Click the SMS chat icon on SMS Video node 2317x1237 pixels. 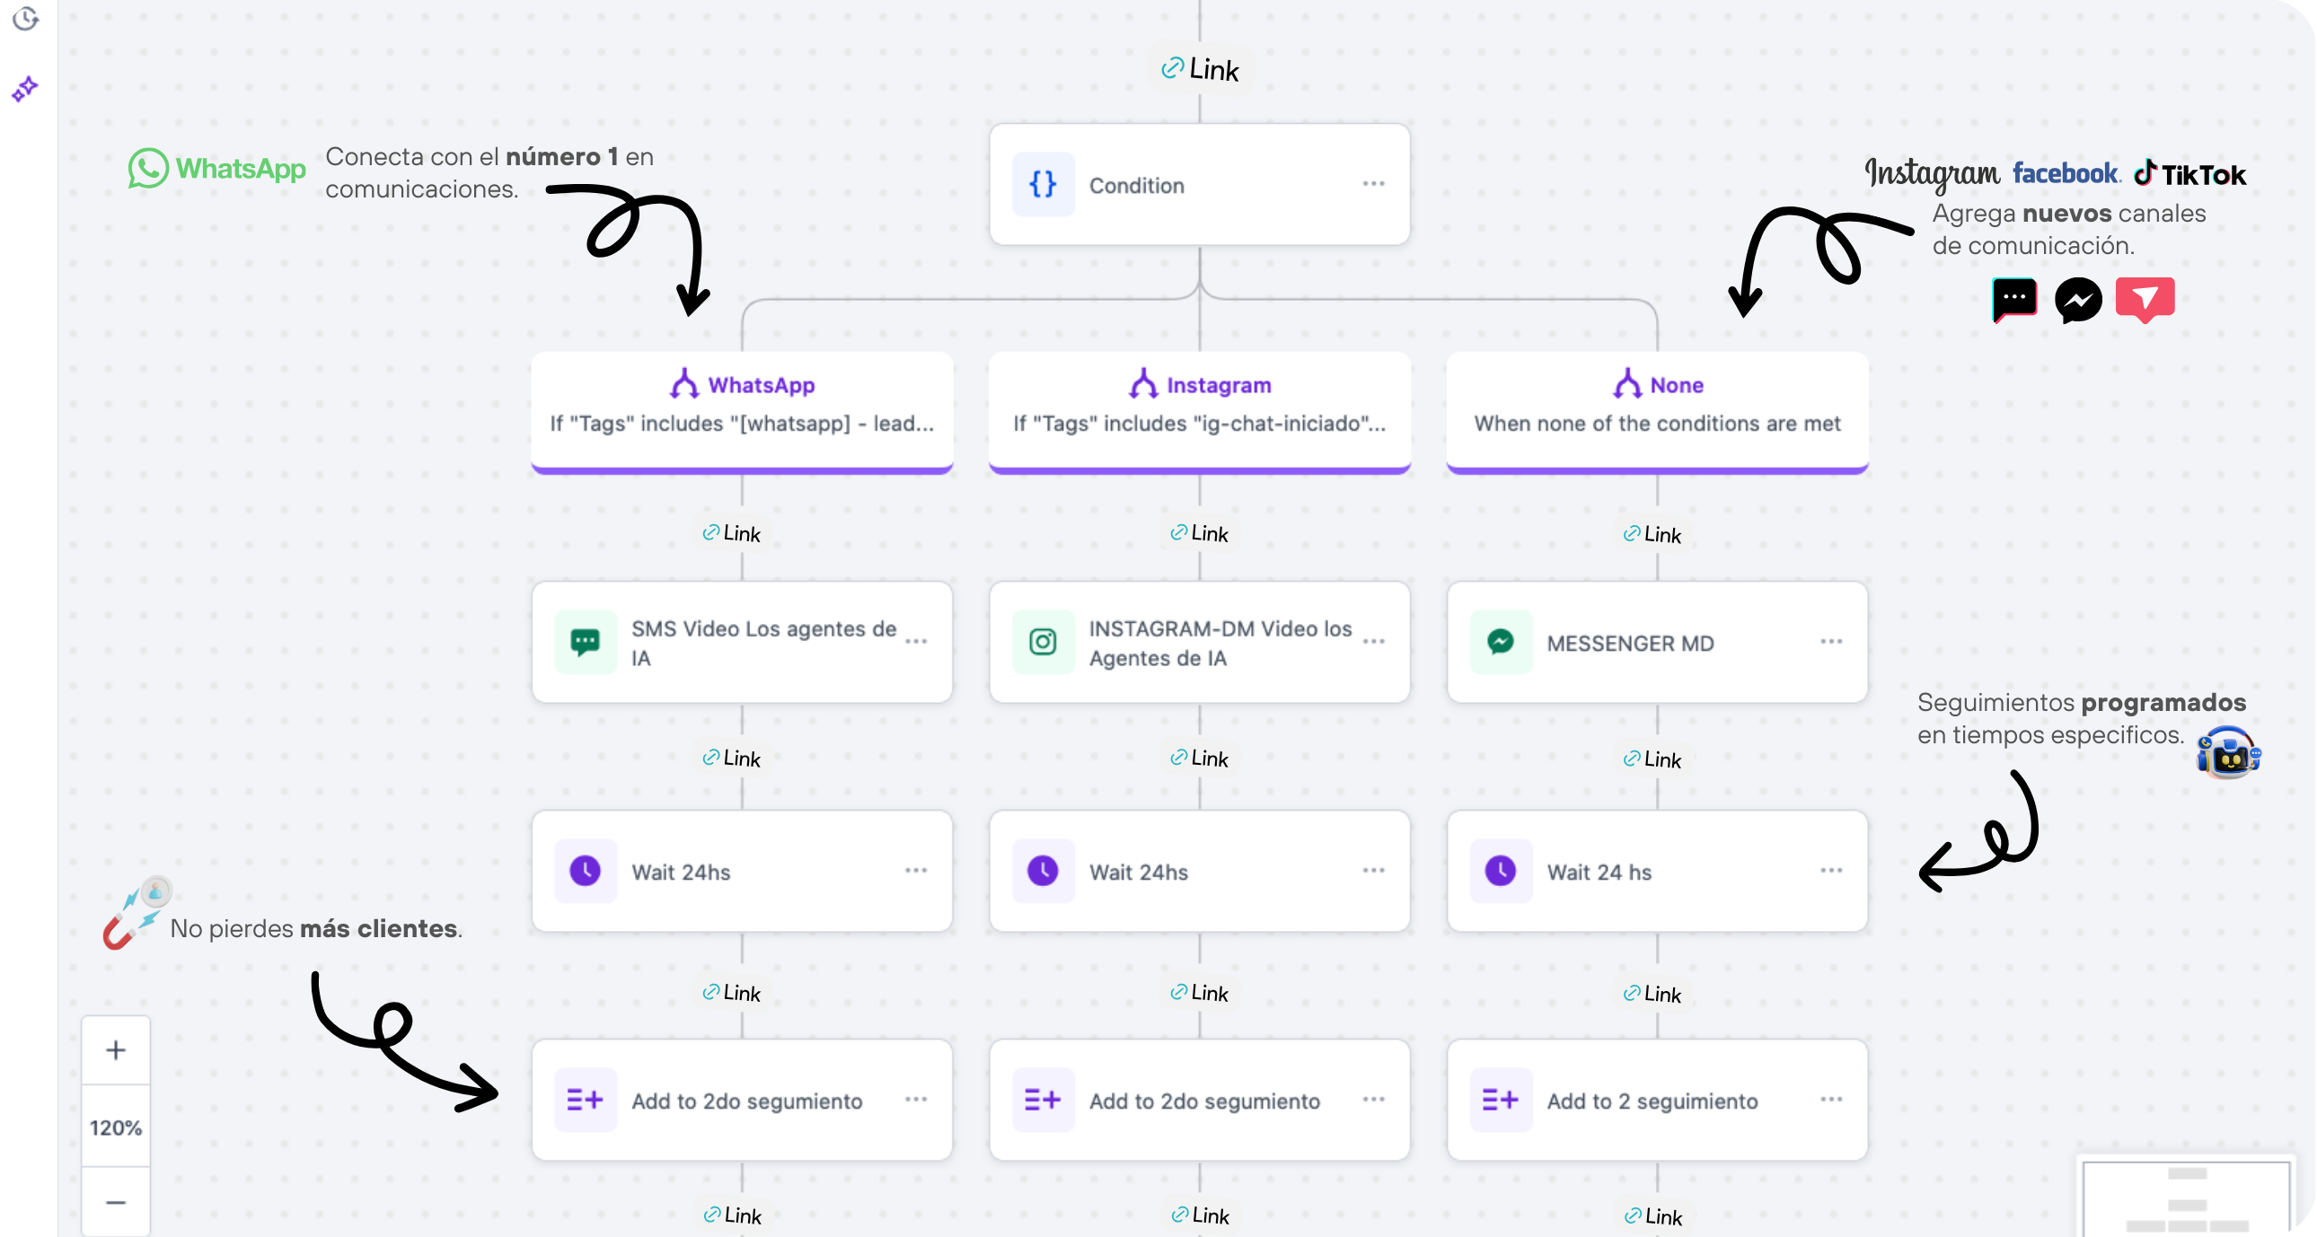(x=585, y=642)
